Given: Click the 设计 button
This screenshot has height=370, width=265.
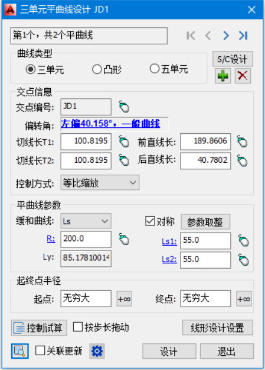Looking at the screenshot, I should point(169,351).
